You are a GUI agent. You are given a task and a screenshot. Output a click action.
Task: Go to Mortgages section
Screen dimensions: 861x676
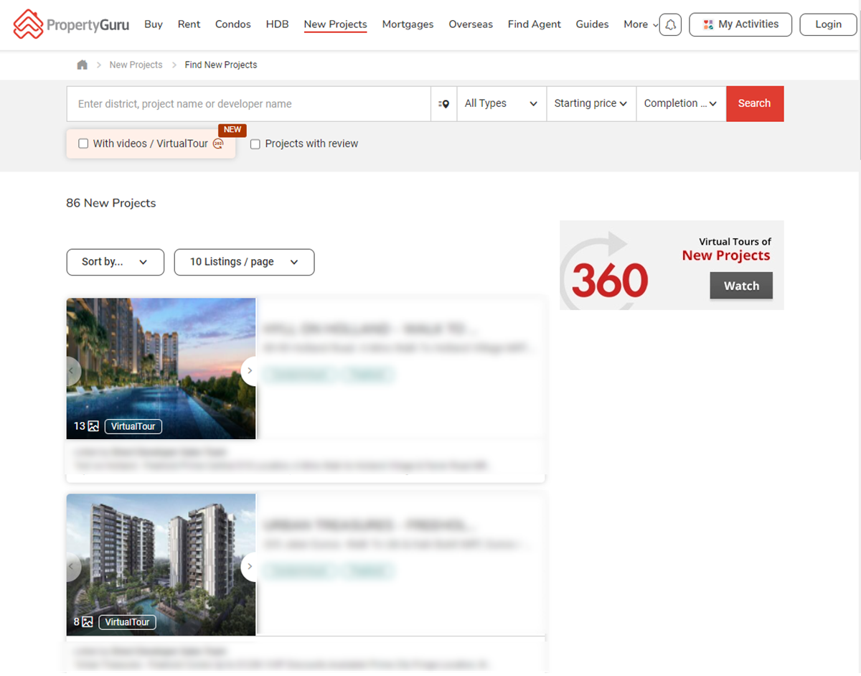[x=408, y=24]
